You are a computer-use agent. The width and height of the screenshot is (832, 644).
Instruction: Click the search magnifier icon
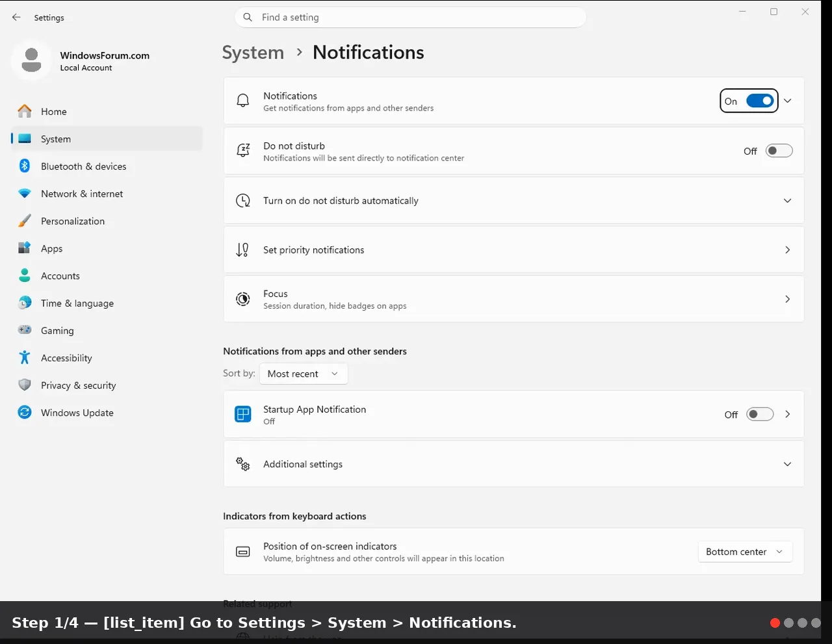click(248, 18)
